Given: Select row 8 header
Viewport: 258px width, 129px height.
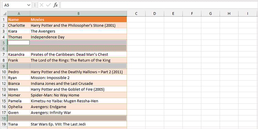Looking at the screenshot, I should coord(4,60).
